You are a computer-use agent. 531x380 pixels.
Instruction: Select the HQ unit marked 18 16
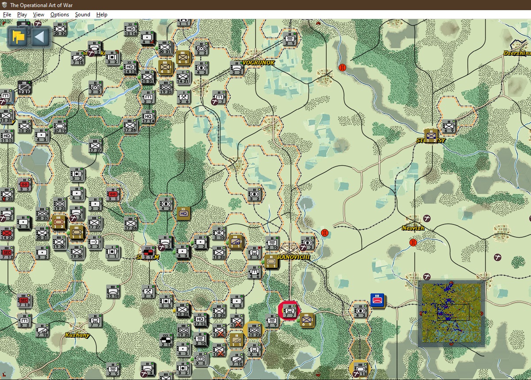131,29
